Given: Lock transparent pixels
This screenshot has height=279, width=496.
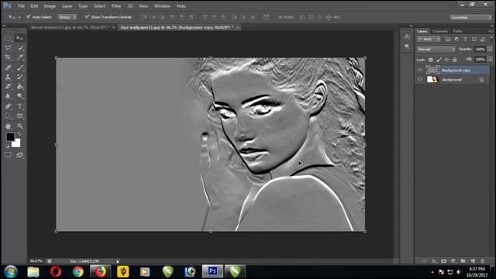Looking at the screenshot, I should point(431,60).
